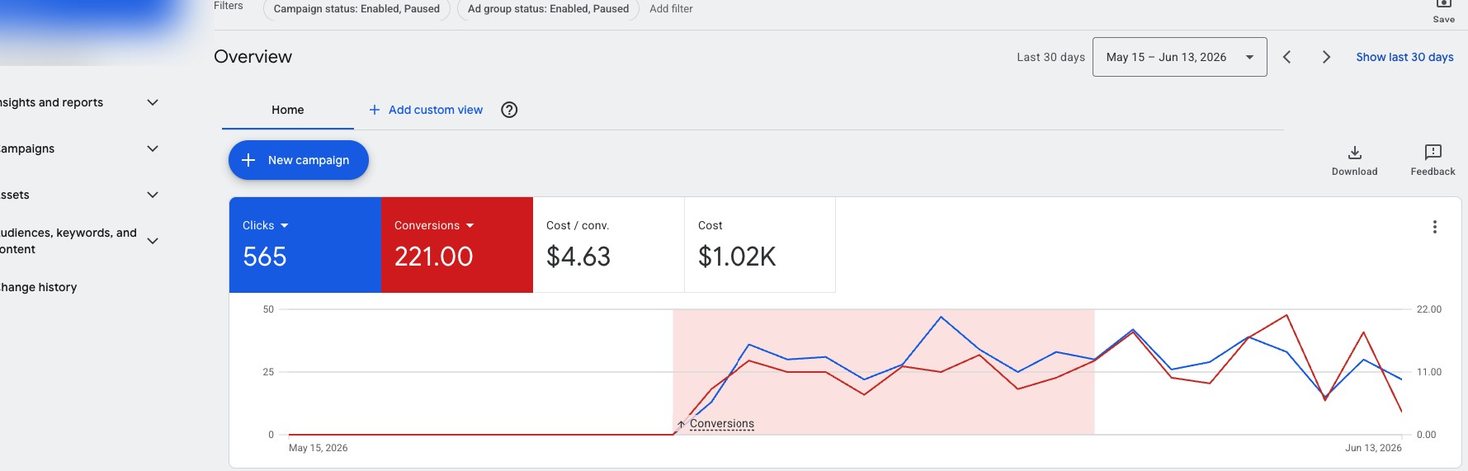
Task: Click Add filter
Action: 671,8
